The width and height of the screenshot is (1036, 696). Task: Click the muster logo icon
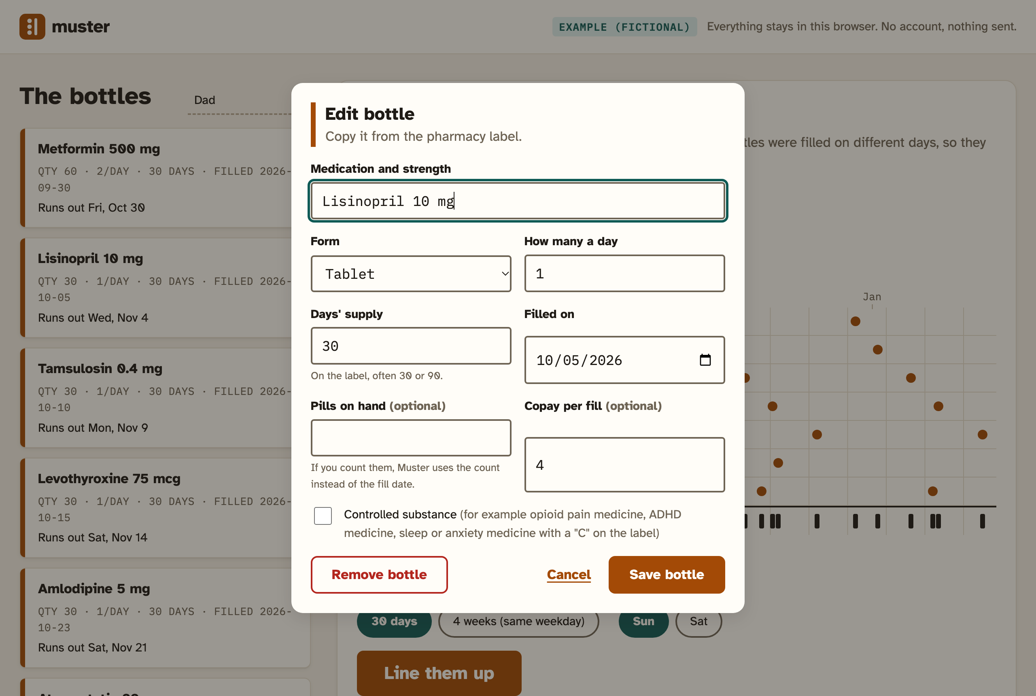coord(32,27)
